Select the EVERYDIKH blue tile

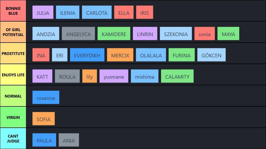point(87,55)
